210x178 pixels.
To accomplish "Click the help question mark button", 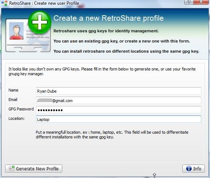I will pos(189,2).
